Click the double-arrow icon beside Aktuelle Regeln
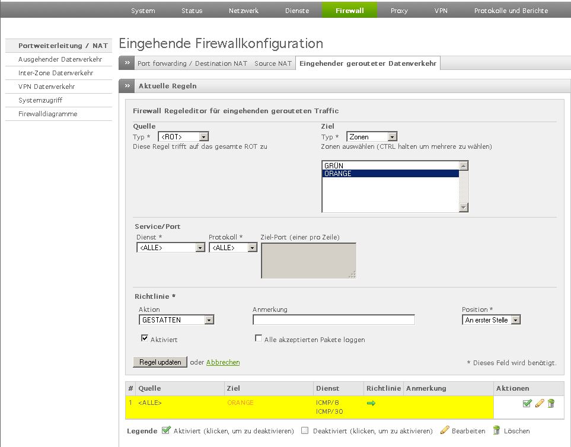The height and width of the screenshot is (447, 571). tap(127, 86)
